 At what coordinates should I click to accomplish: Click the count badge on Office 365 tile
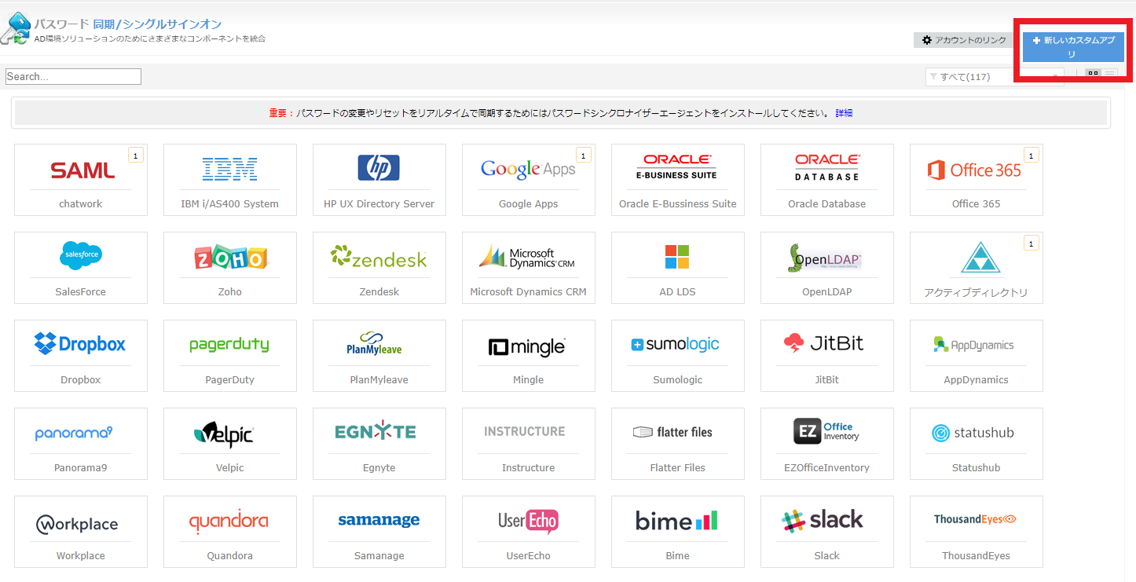(1032, 156)
